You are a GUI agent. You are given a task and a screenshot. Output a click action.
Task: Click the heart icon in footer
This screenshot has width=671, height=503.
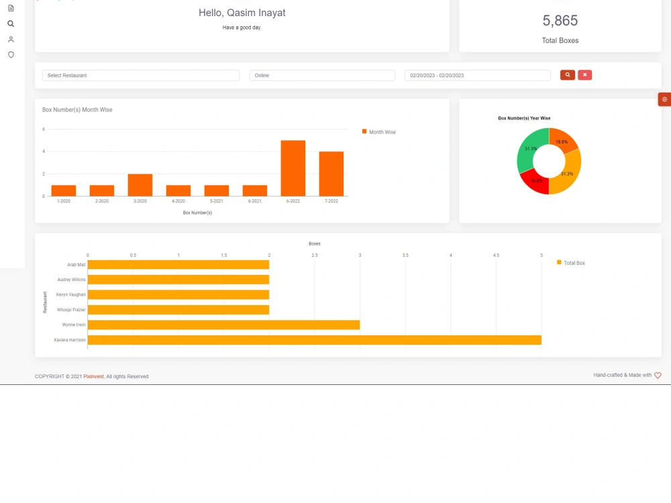(658, 375)
